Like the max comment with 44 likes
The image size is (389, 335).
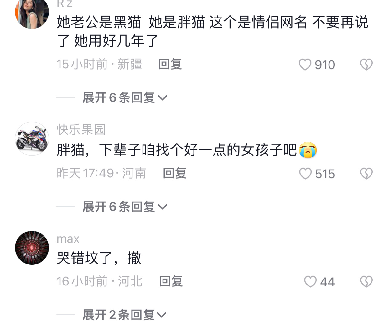[x=310, y=282]
